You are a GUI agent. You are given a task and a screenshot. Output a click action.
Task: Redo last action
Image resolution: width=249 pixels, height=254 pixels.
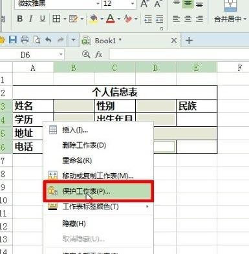(61, 40)
